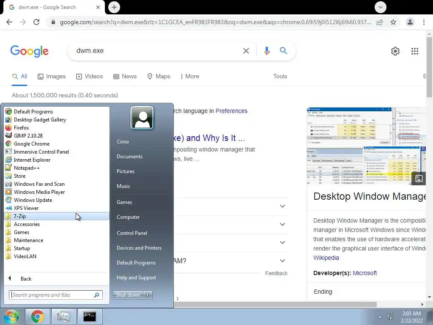Expand the first People also ask question

[282, 206]
